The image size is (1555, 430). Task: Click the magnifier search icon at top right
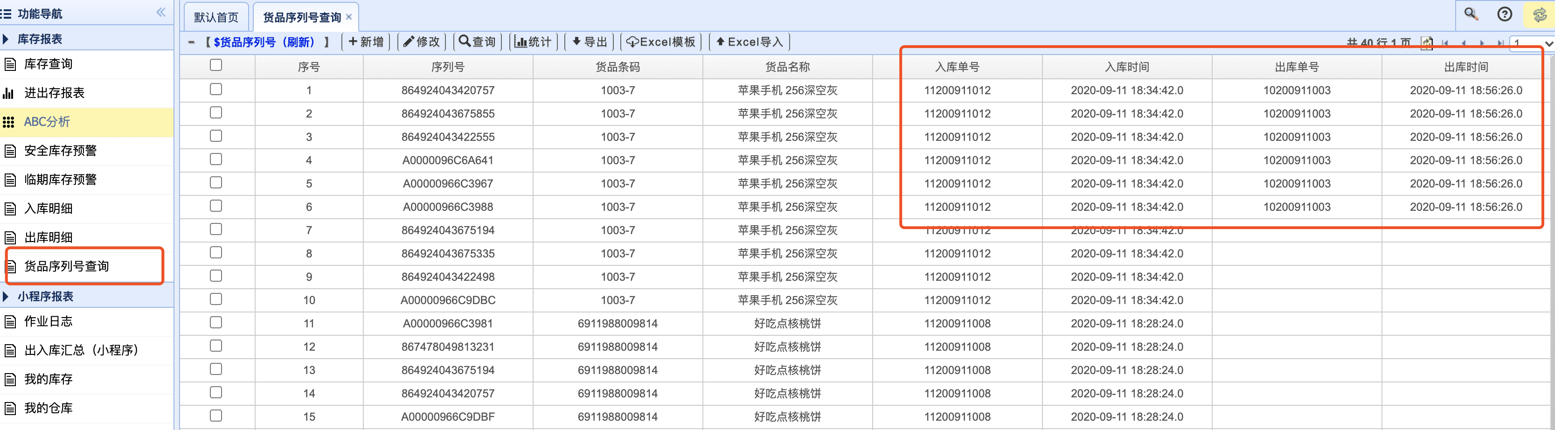tap(1471, 14)
